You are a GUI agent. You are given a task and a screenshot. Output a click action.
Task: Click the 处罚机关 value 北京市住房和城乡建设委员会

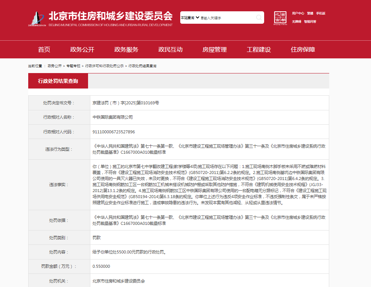[x=119, y=281]
